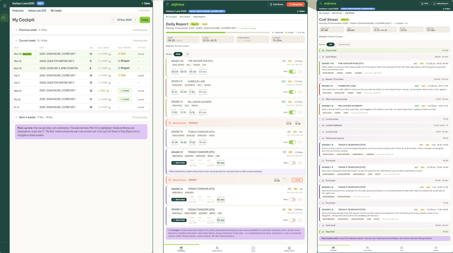Open the Cast Calls tab in the Call Sheet

click(x=367, y=249)
